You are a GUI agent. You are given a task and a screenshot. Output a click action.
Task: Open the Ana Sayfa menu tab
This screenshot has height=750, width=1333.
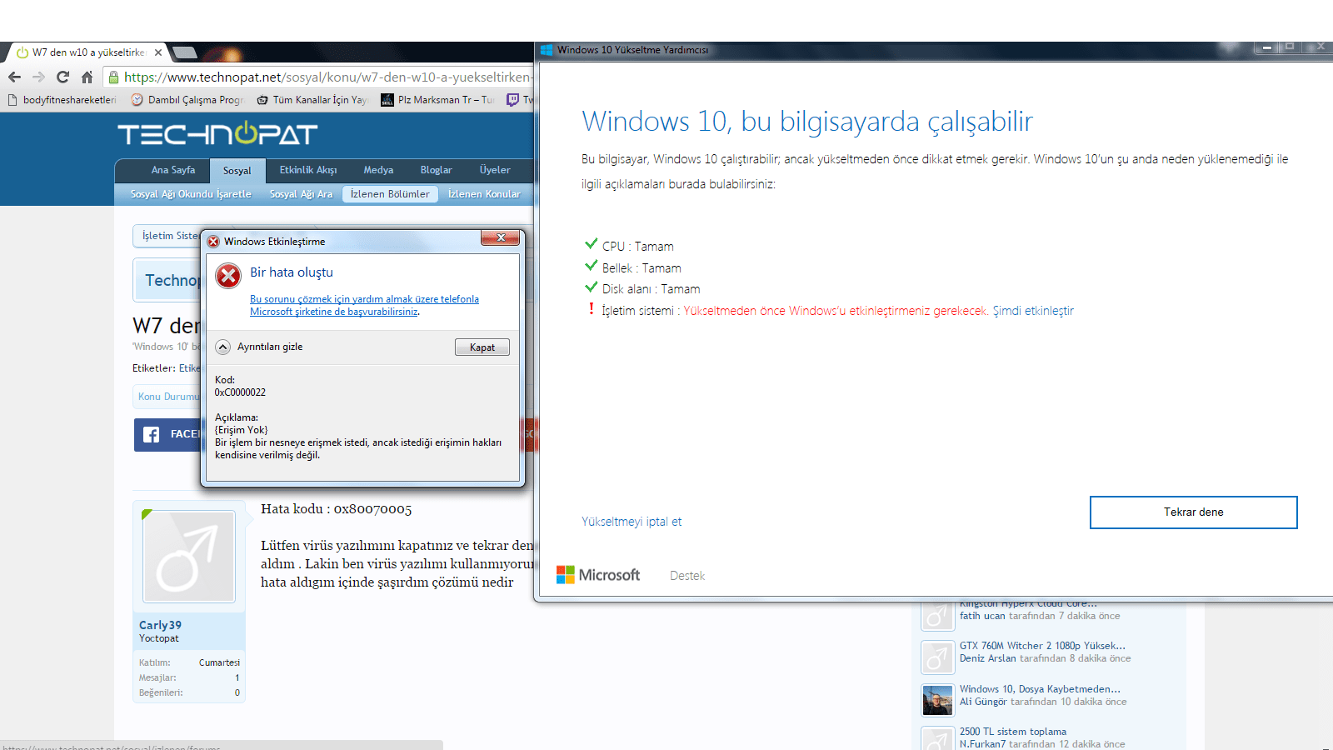click(173, 170)
